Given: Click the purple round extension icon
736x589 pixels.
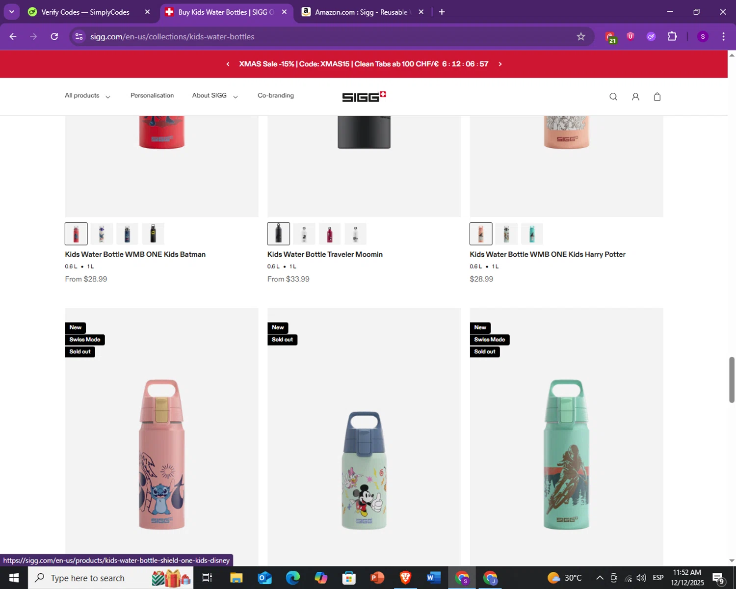Looking at the screenshot, I should tap(651, 37).
